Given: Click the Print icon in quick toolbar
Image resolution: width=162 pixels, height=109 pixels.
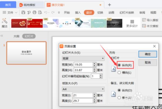Looking at the screenshot, I should tap(34, 12).
